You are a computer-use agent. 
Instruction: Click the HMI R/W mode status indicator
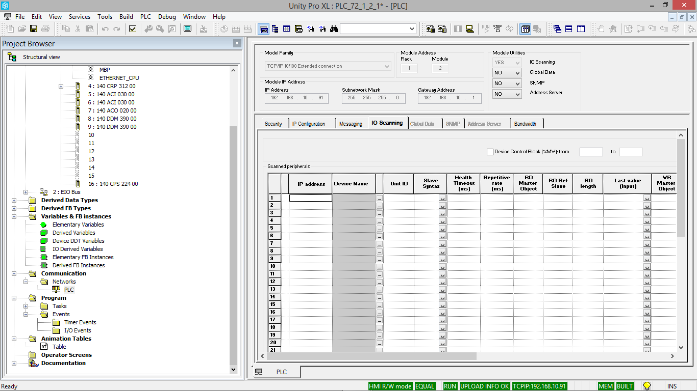390,386
